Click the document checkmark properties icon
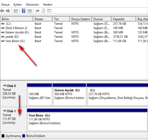 point(43,11)
